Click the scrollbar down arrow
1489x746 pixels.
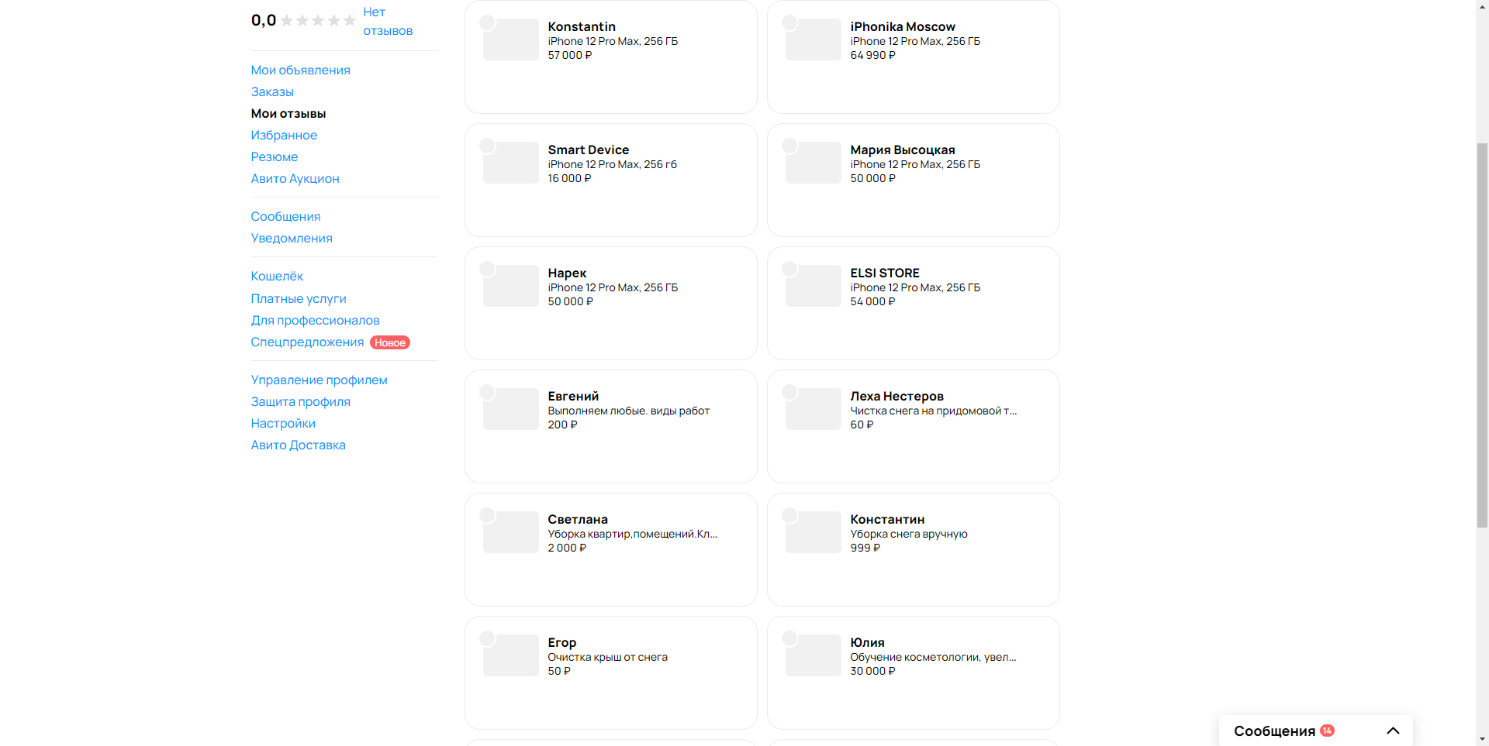[1482, 739]
